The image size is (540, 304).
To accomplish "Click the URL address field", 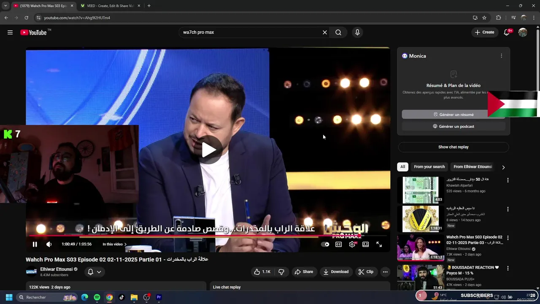I will (x=253, y=18).
